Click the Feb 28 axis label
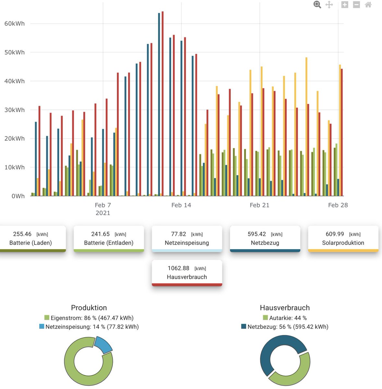 [x=338, y=205]
